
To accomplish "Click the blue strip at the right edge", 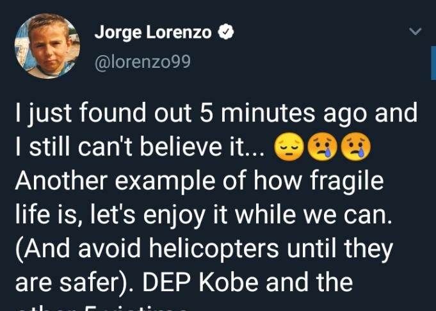I will pyautogui.click(x=433, y=63).
